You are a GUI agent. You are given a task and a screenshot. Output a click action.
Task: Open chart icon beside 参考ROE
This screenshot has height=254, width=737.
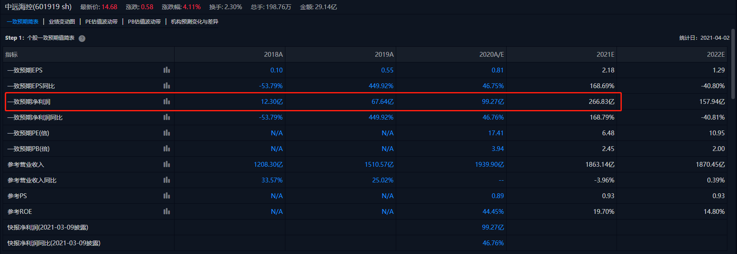click(x=167, y=212)
